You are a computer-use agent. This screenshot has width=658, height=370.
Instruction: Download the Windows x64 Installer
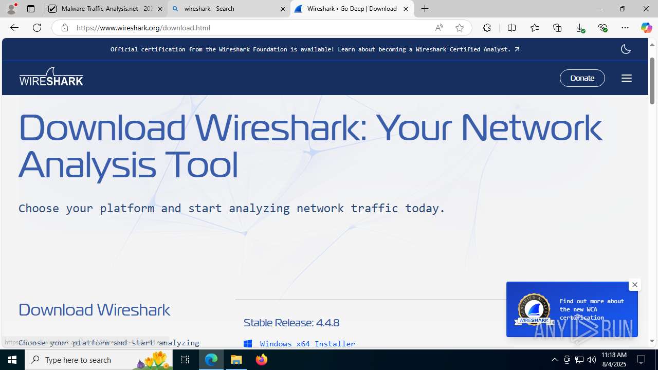coord(307,344)
